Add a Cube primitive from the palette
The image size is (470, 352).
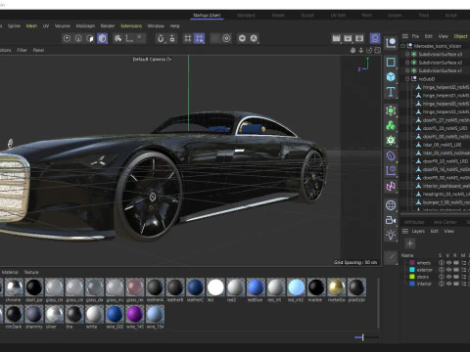(x=391, y=77)
